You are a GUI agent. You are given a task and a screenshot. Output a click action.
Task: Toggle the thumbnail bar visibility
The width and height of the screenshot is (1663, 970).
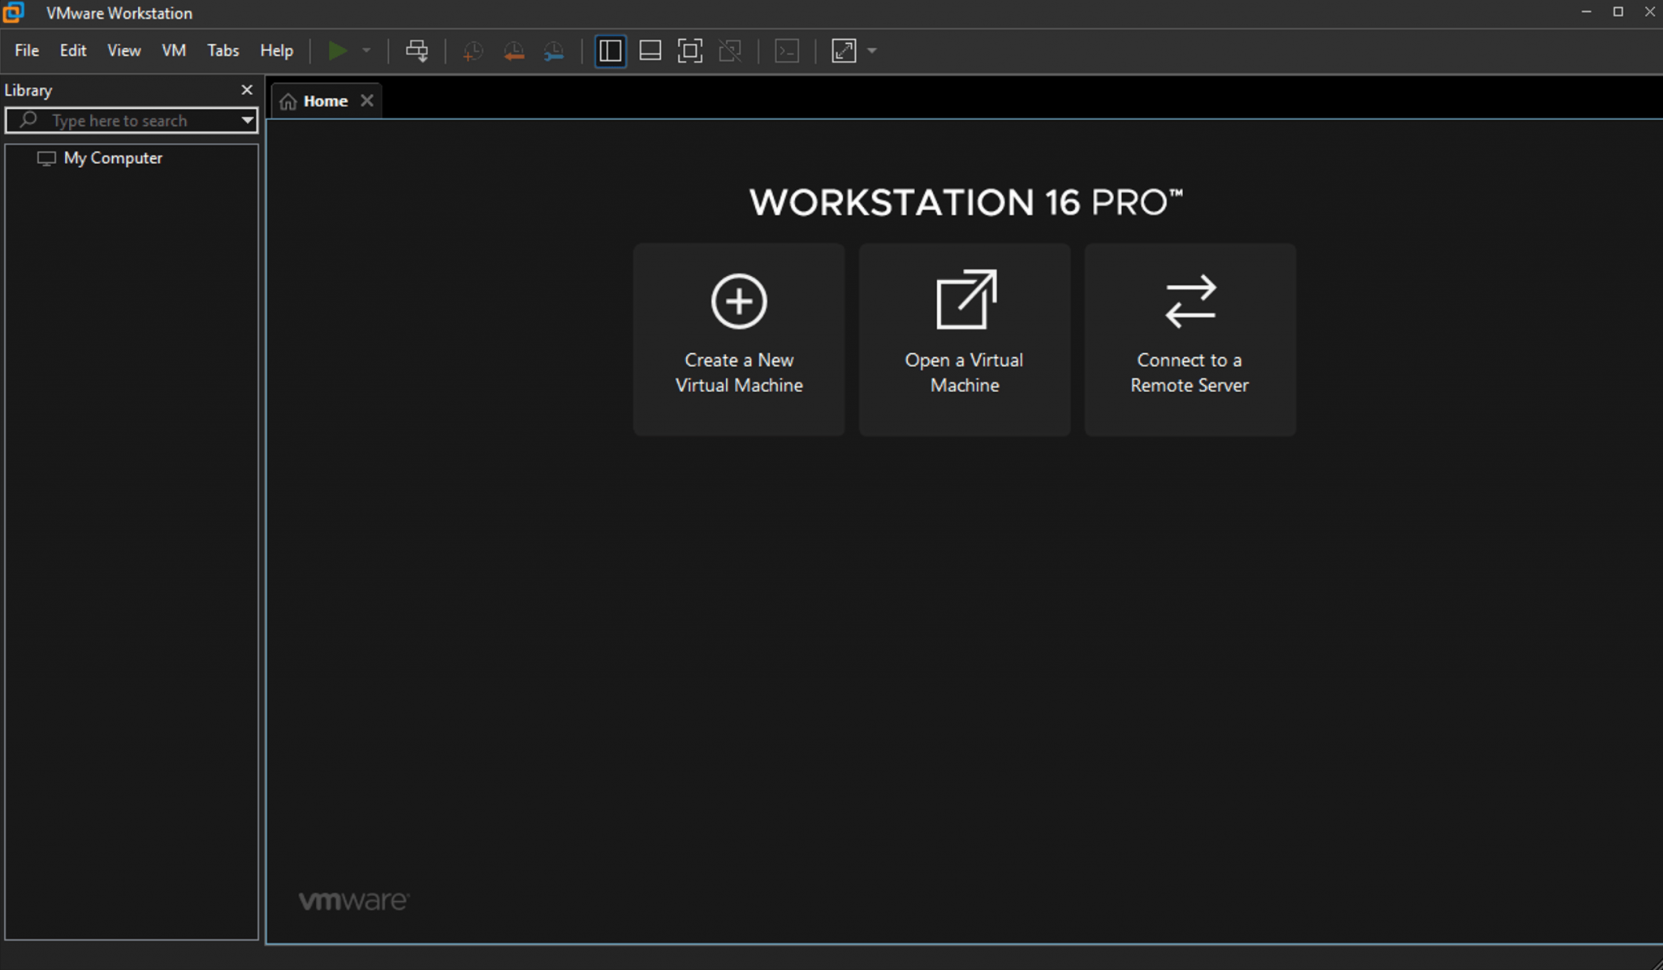650,50
